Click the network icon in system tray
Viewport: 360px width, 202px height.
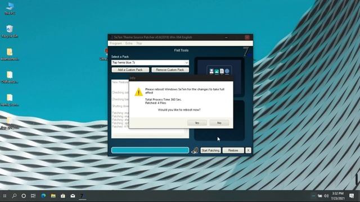coord(320,196)
